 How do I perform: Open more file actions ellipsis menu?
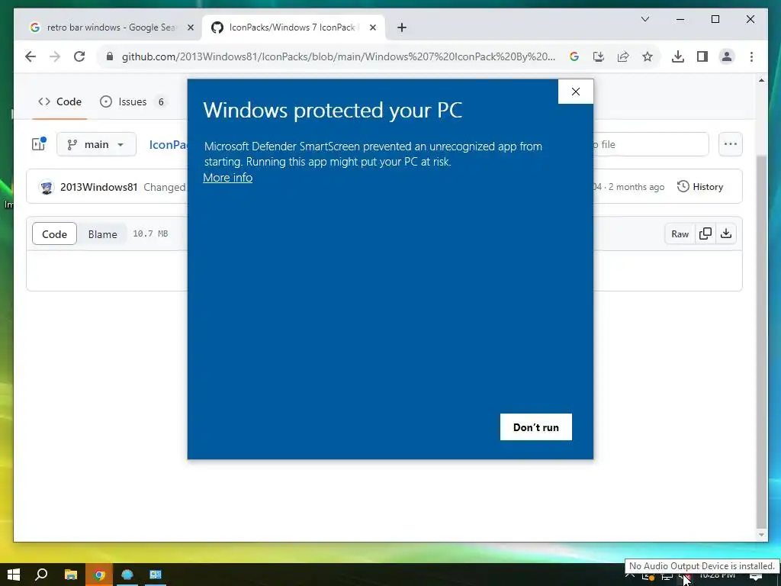[731, 144]
